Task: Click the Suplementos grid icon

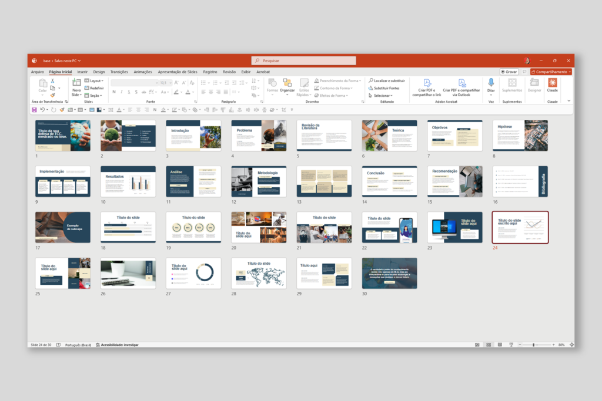Action: pyautogui.click(x=512, y=82)
